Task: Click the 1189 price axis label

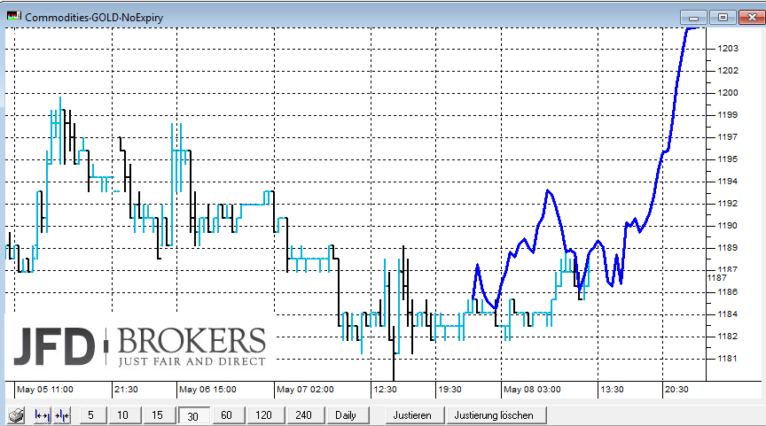Action: click(728, 247)
